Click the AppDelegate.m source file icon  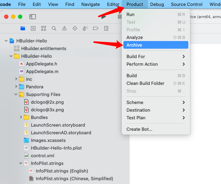click(x=22, y=71)
